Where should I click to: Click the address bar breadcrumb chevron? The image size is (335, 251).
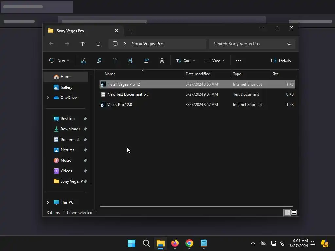[x=125, y=44]
